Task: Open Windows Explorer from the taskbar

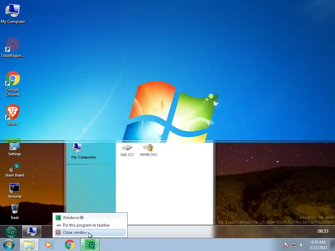Action: point(29,244)
